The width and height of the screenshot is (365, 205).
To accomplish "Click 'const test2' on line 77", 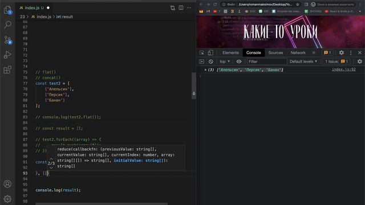I will (48, 83).
